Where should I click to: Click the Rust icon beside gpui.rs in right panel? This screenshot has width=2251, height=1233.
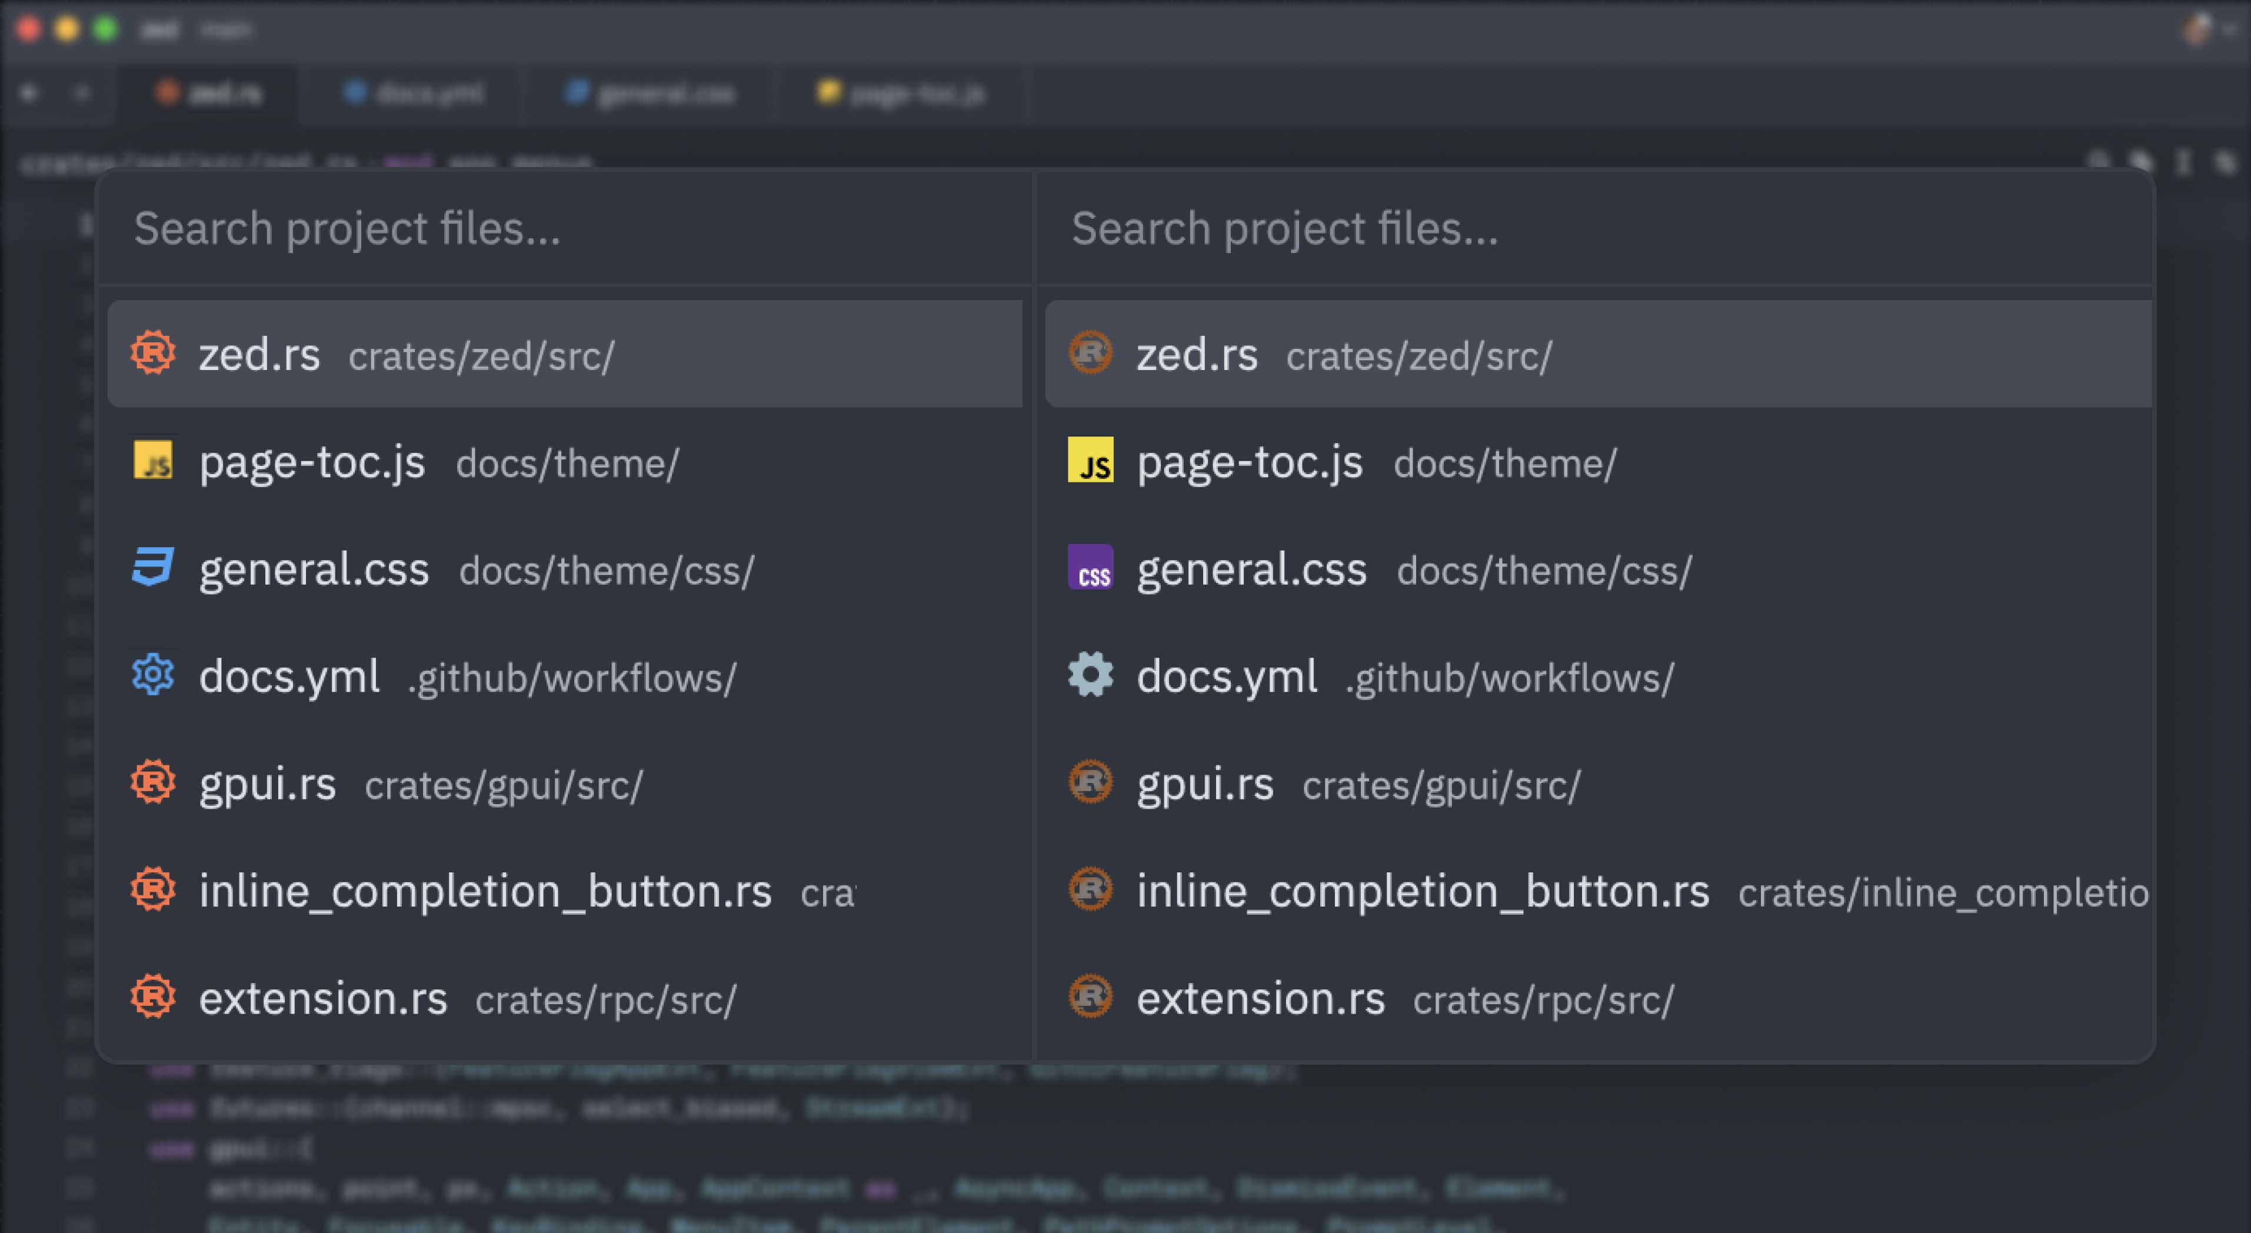pos(1091,783)
